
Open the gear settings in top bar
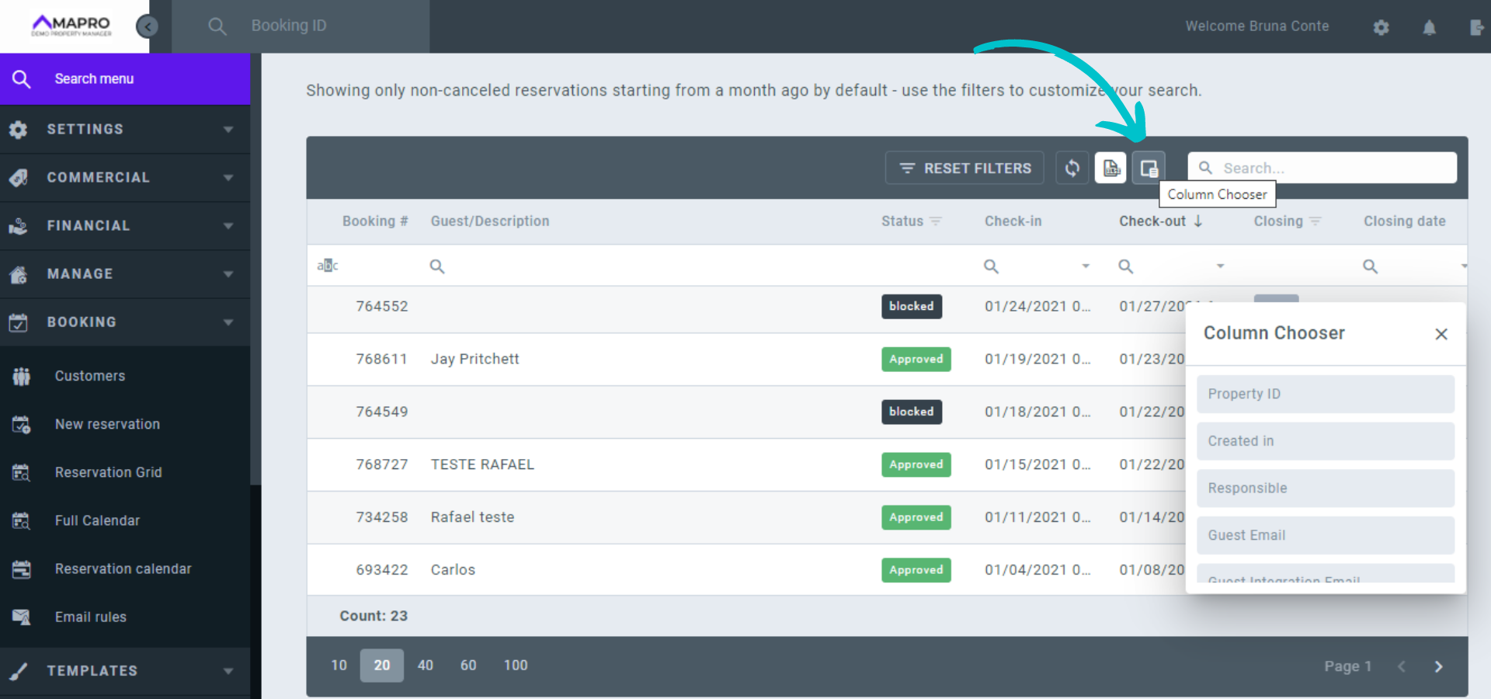1381,27
